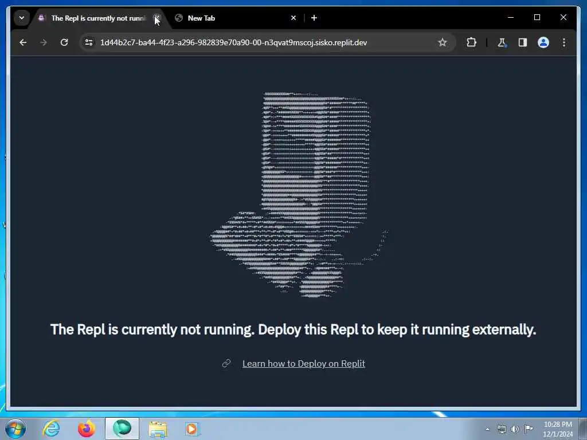Open the Extensions puzzle icon
Viewport: 587px width, 440px height.
471,42
